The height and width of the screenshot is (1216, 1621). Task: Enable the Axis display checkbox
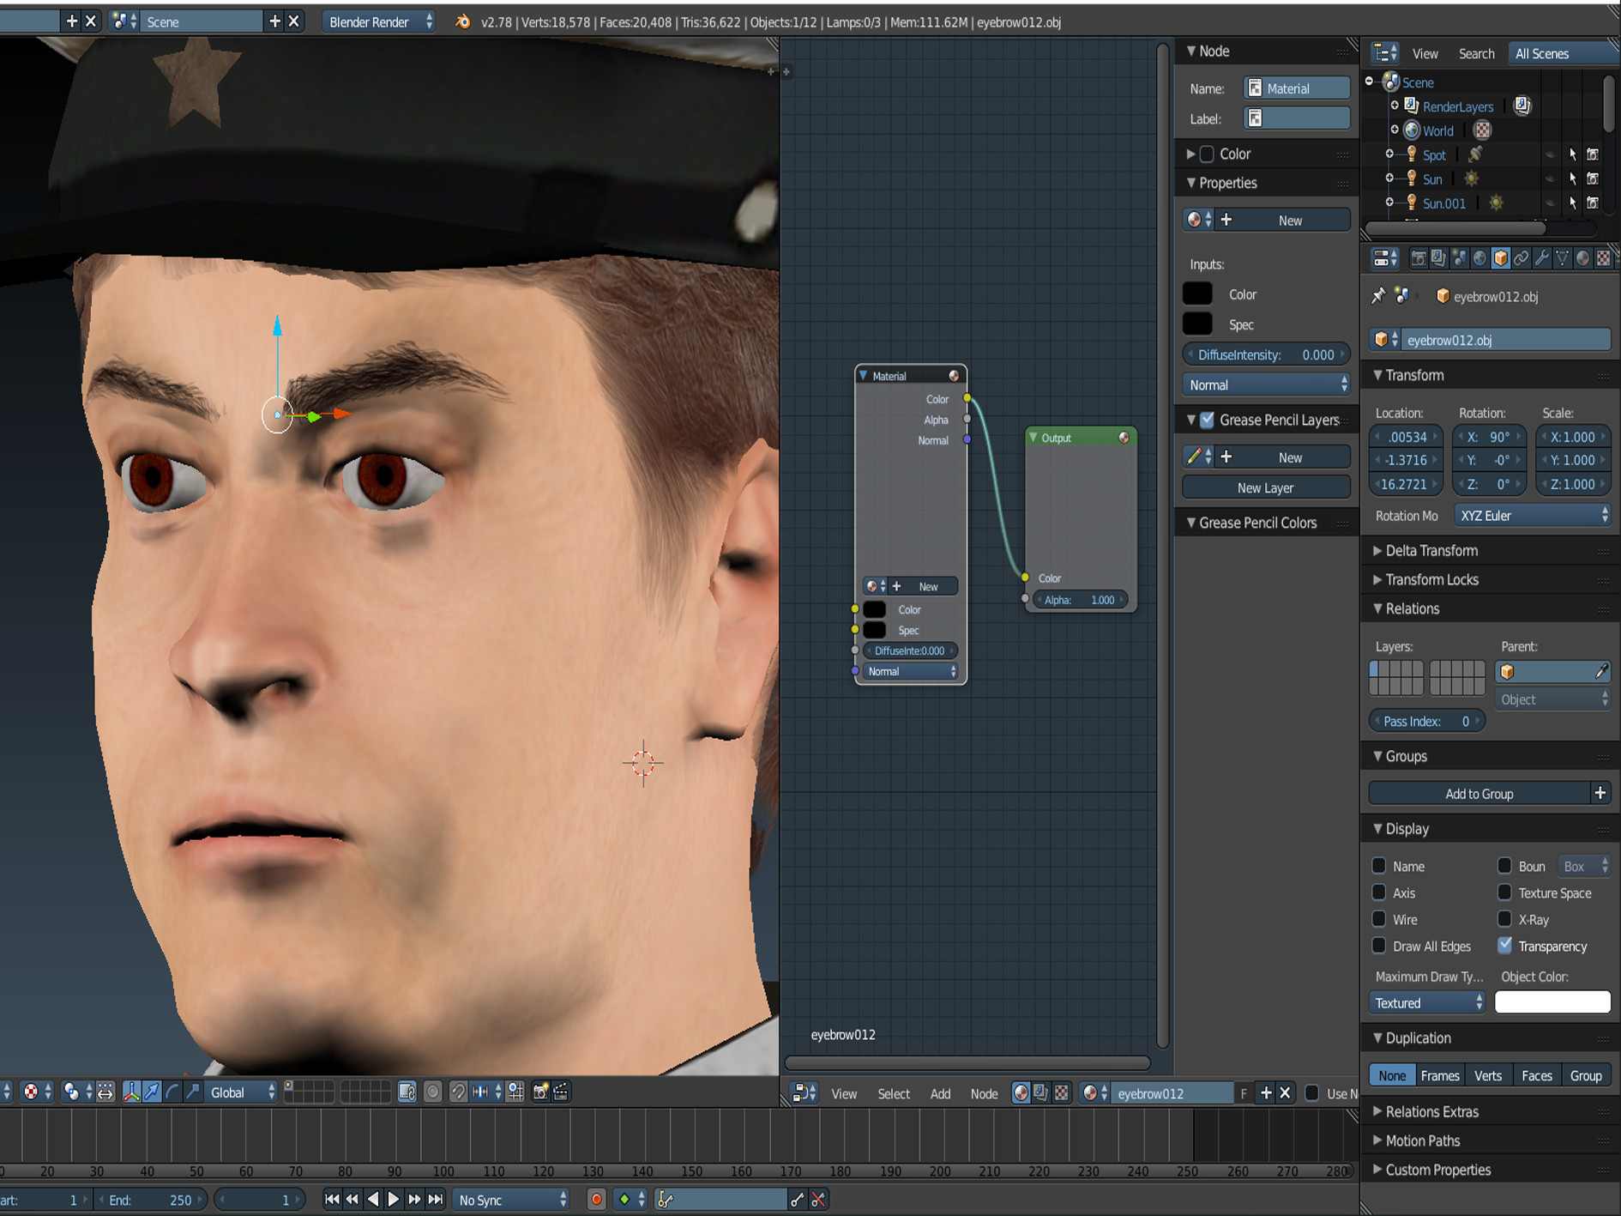[x=1379, y=892]
